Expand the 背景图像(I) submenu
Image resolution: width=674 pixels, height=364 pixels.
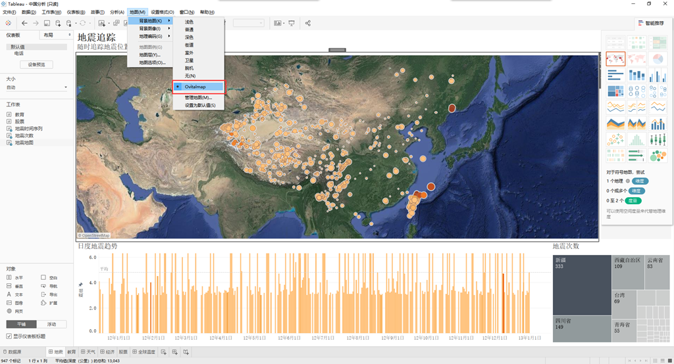pos(151,29)
